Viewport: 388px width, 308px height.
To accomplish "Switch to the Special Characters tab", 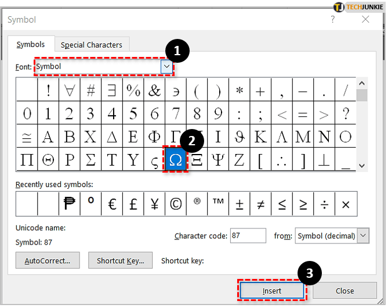I will pos(92,45).
